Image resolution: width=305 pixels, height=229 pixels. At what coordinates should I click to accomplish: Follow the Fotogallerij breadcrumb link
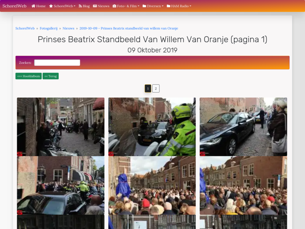pyautogui.click(x=49, y=28)
